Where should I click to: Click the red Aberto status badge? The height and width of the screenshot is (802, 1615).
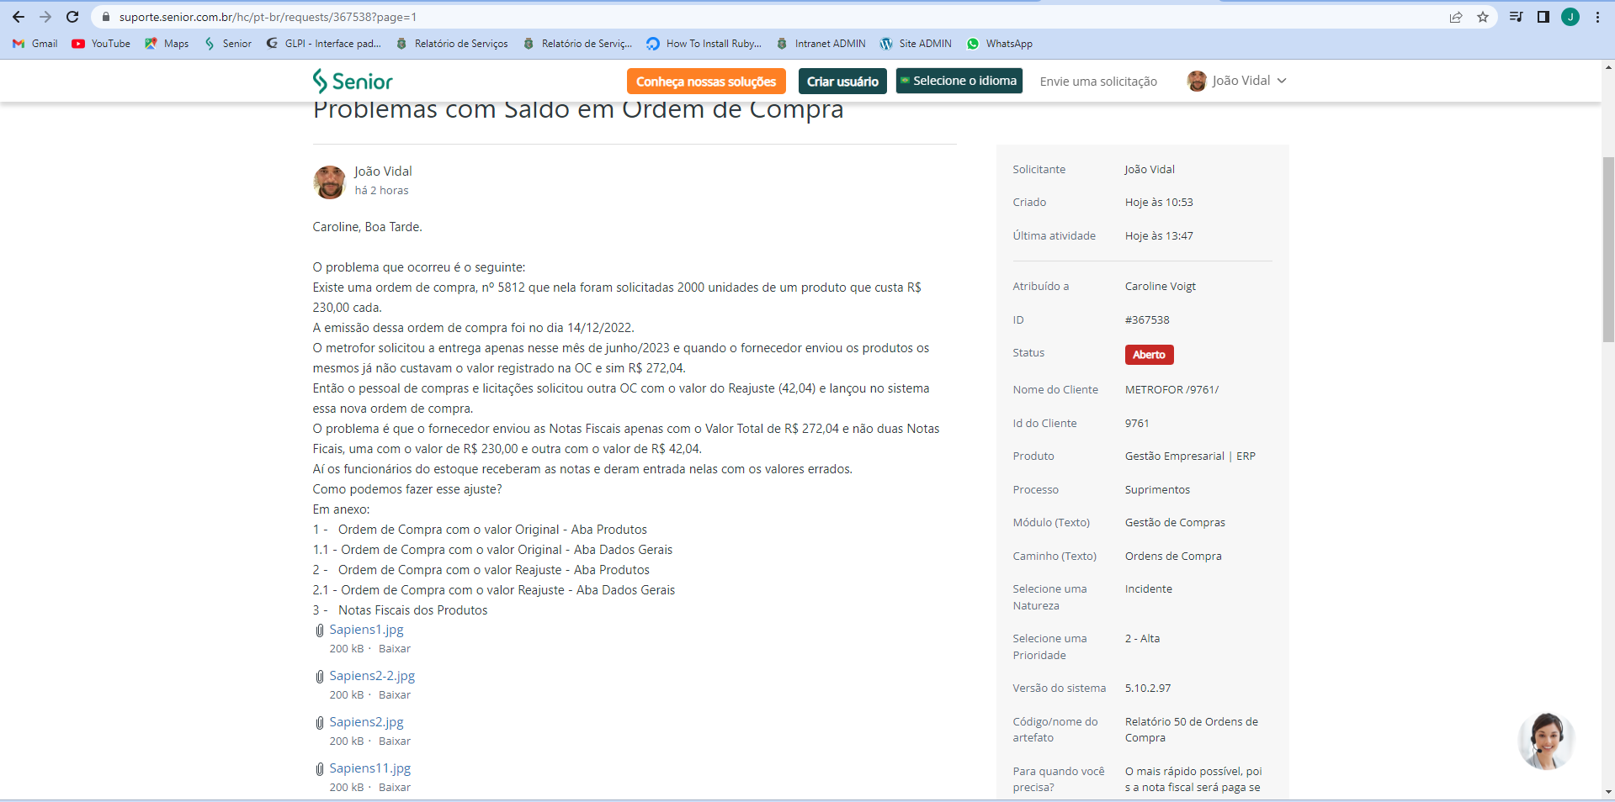(1149, 355)
